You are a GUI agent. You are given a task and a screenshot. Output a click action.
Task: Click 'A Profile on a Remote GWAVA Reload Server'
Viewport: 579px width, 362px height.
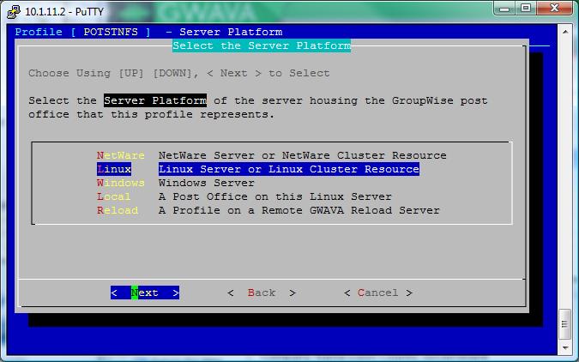[x=299, y=210]
